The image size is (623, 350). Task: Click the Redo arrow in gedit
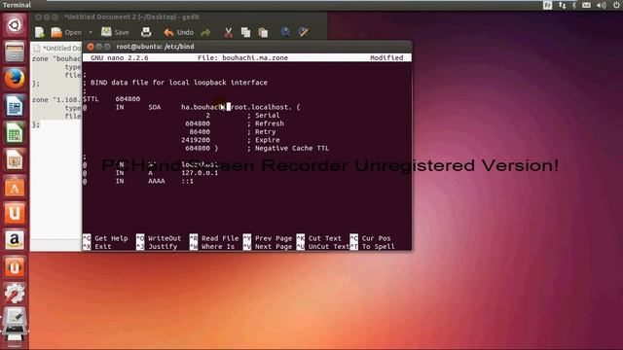pyautogui.click(x=205, y=32)
